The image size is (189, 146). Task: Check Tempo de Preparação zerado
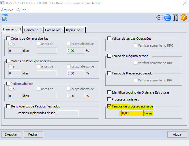pos(109,73)
